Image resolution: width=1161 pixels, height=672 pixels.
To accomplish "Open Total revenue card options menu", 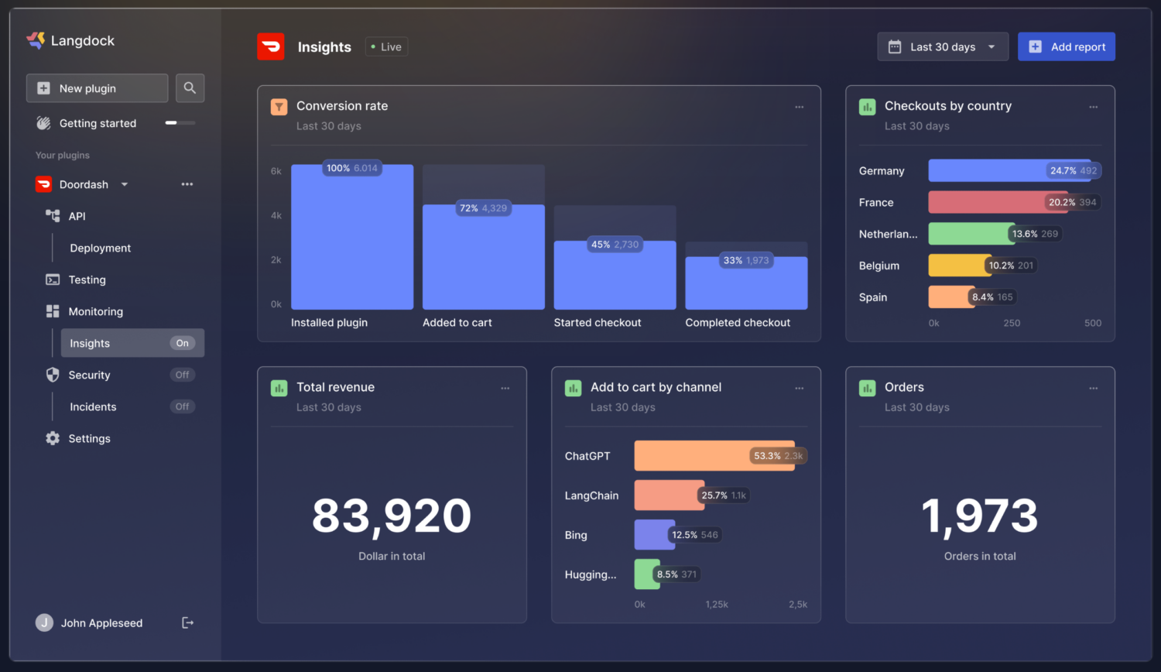I will pos(505,388).
